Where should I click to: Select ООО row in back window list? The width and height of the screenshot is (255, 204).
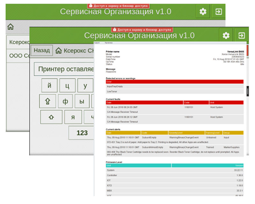18,56
